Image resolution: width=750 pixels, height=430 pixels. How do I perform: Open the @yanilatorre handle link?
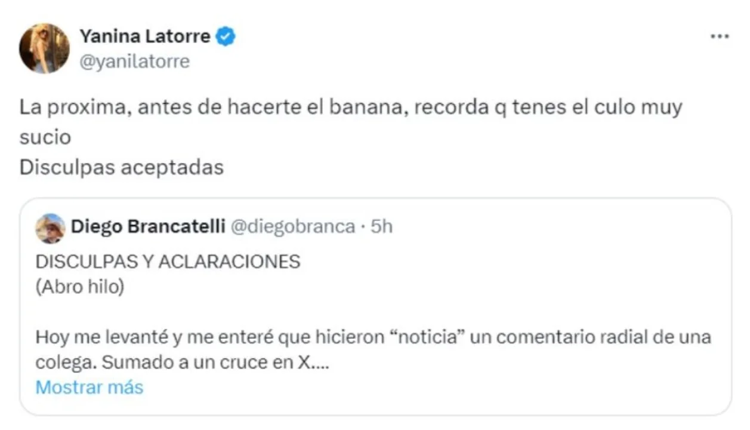[x=134, y=61]
